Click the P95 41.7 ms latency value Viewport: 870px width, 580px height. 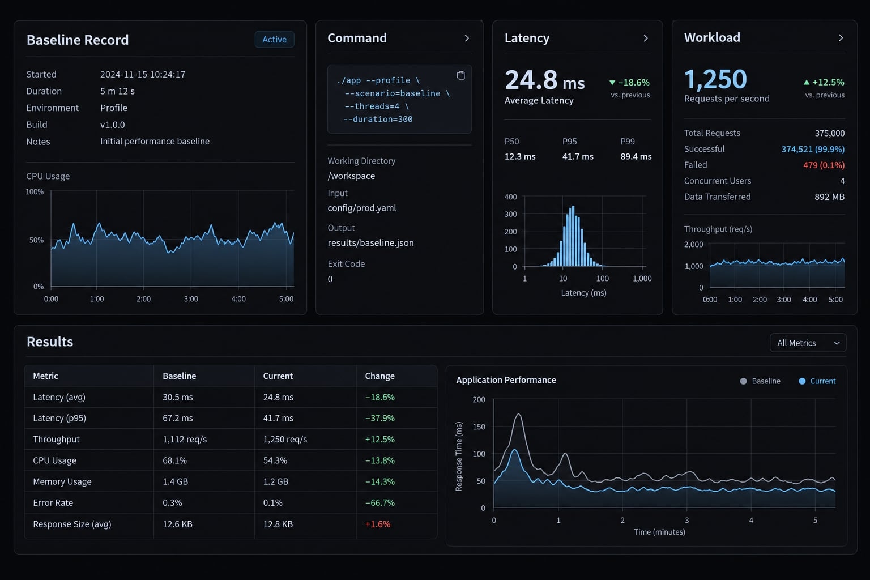click(578, 156)
